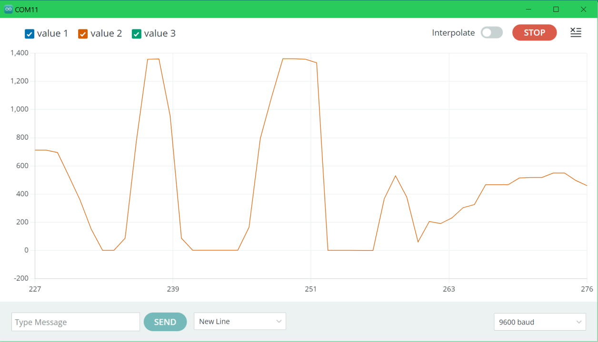The width and height of the screenshot is (598, 342).
Task: Click the Arduino logo in the title bar
Action: [x=8, y=9]
